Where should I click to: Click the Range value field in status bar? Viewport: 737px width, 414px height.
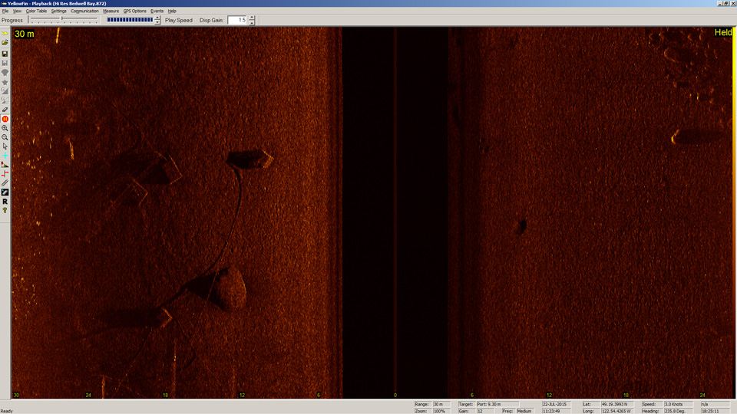pos(442,404)
